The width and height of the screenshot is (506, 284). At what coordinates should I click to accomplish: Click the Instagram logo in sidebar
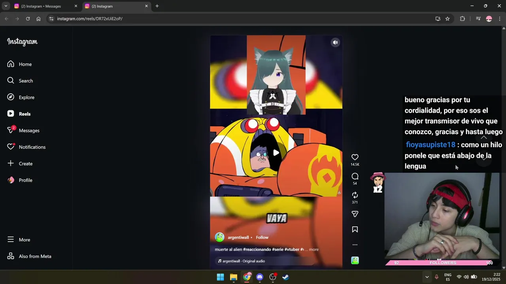22,42
